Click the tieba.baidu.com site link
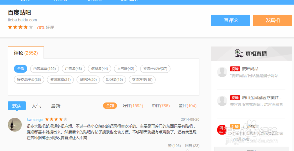294x151 pixels. (23, 20)
